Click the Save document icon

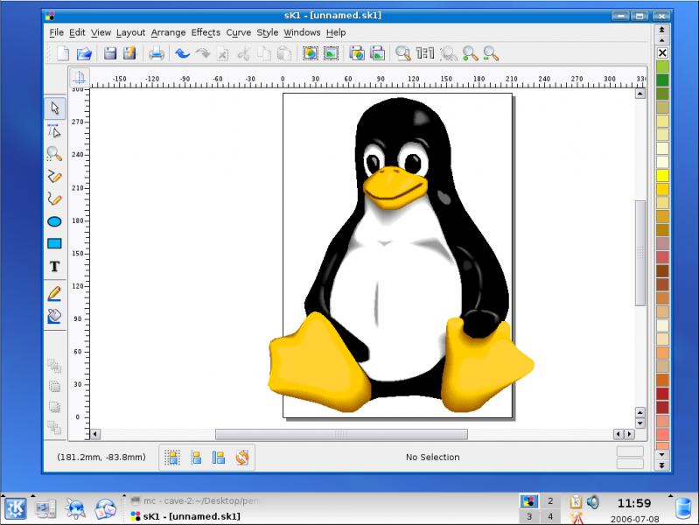point(110,53)
